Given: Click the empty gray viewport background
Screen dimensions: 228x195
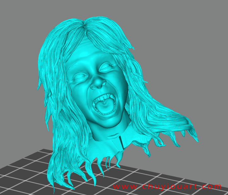Looking at the screenshot, I should tap(184, 47).
